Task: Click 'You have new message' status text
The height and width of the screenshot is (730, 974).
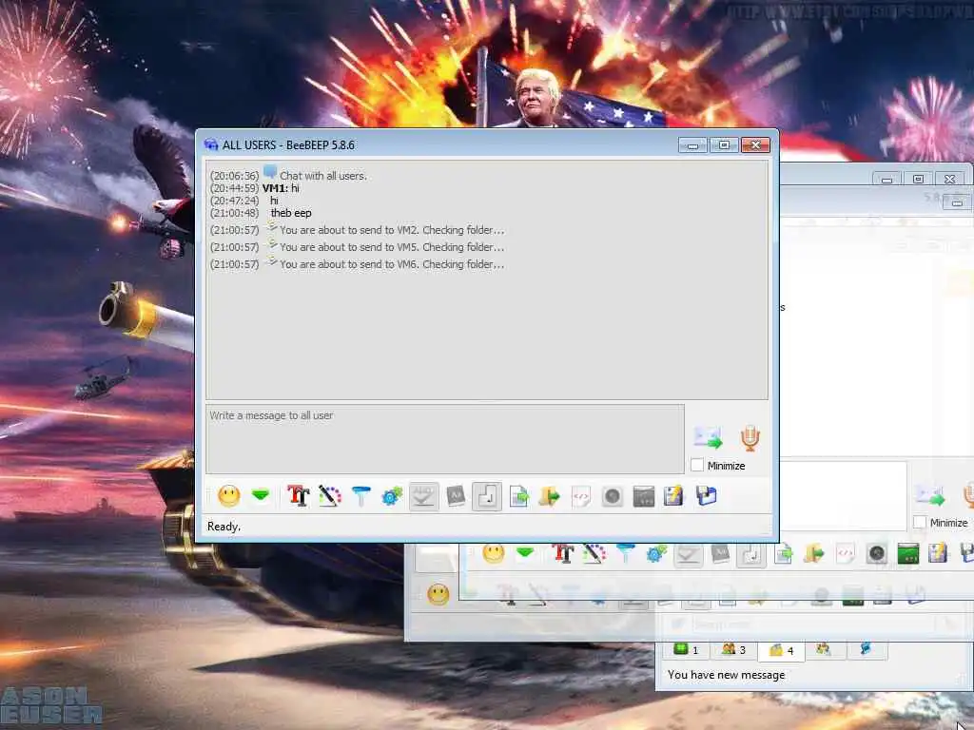Action: pos(726,675)
